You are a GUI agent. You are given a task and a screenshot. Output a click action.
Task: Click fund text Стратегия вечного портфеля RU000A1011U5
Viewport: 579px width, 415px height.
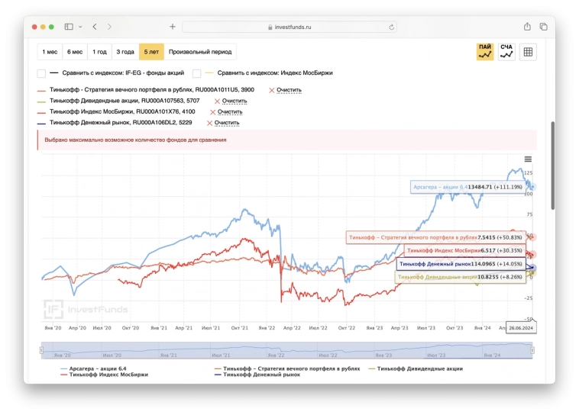[152, 90]
